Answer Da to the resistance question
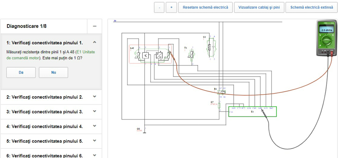This screenshot has width=338, height=158. (21, 72)
